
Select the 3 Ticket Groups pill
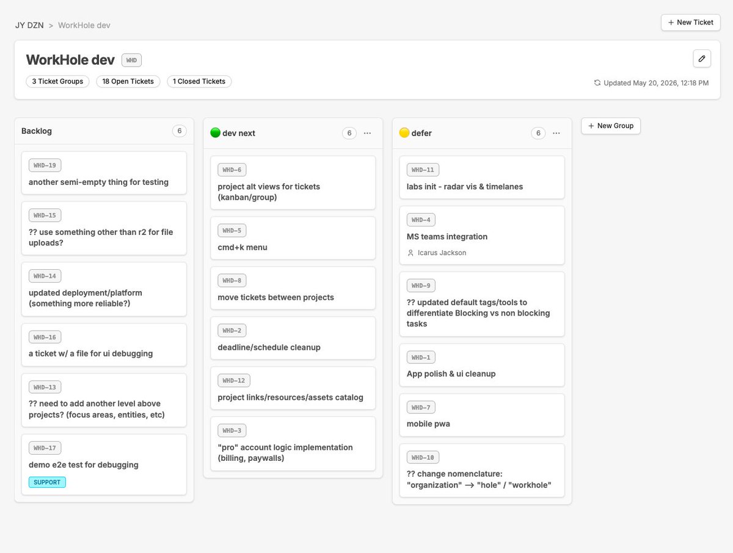tap(58, 81)
